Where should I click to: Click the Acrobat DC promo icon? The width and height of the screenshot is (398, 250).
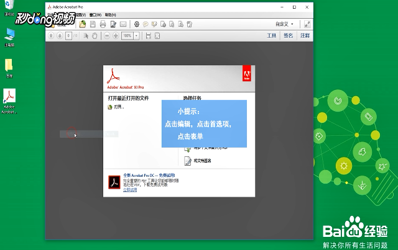pyautogui.click(x=114, y=182)
